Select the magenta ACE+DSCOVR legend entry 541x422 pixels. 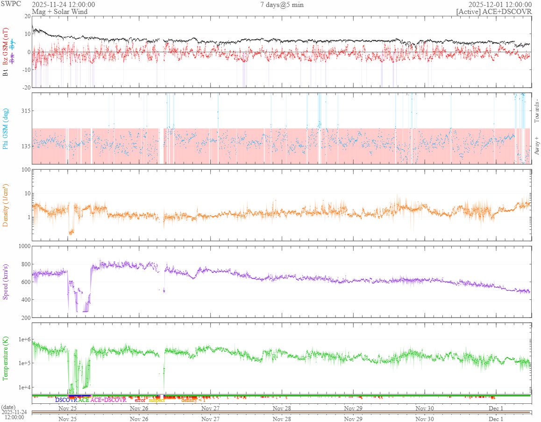tap(108, 400)
